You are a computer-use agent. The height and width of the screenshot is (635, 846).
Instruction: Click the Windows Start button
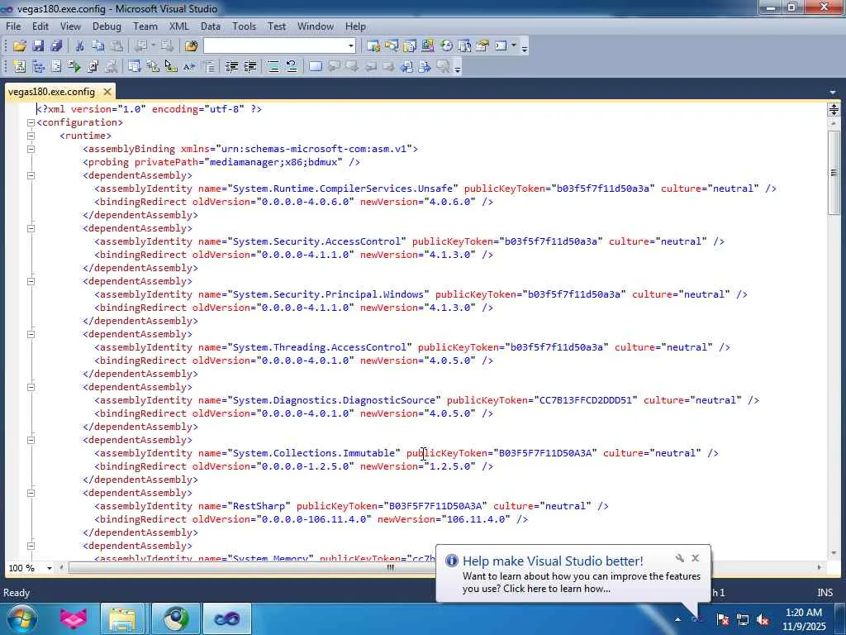pyautogui.click(x=21, y=618)
